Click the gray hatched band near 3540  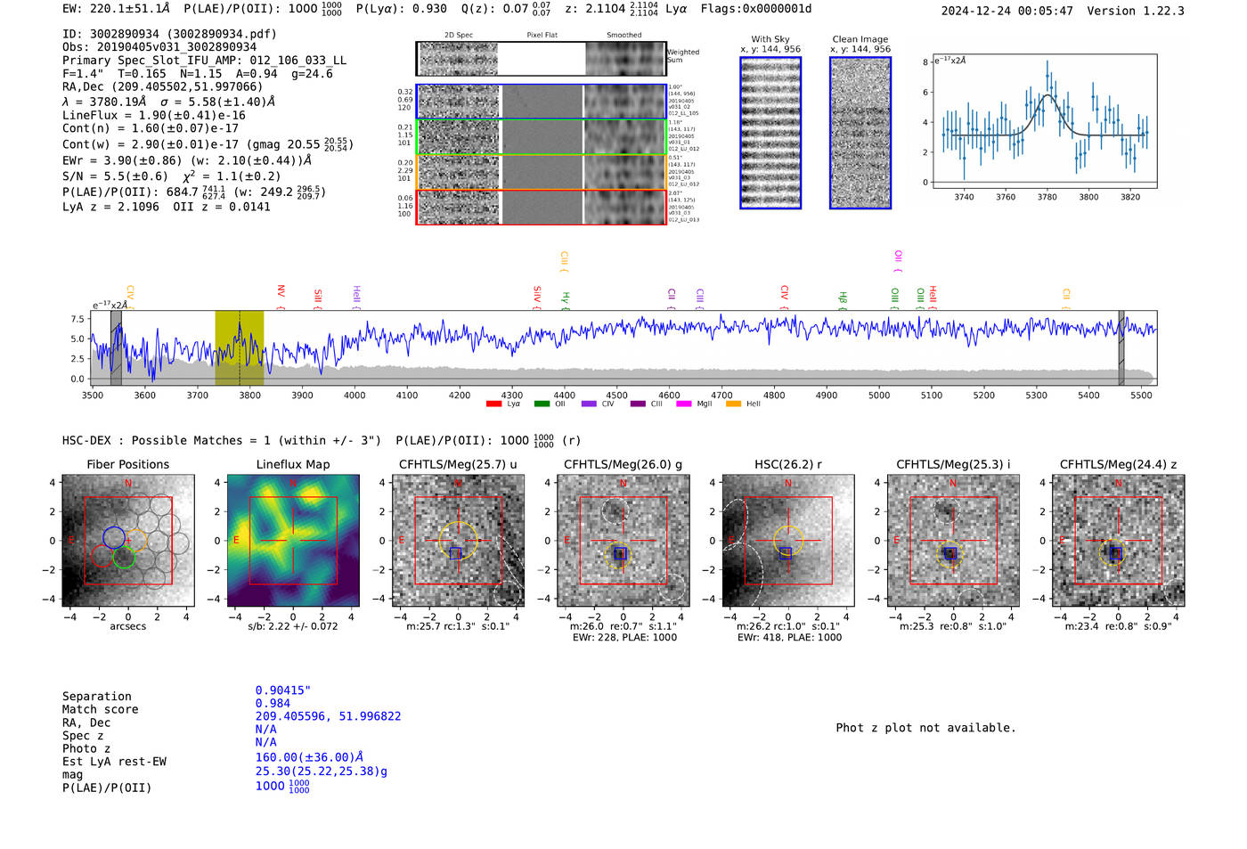pos(116,348)
